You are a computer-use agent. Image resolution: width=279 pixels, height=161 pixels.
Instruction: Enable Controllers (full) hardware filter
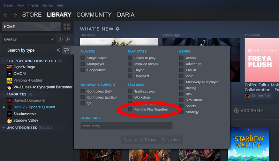[83, 91]
